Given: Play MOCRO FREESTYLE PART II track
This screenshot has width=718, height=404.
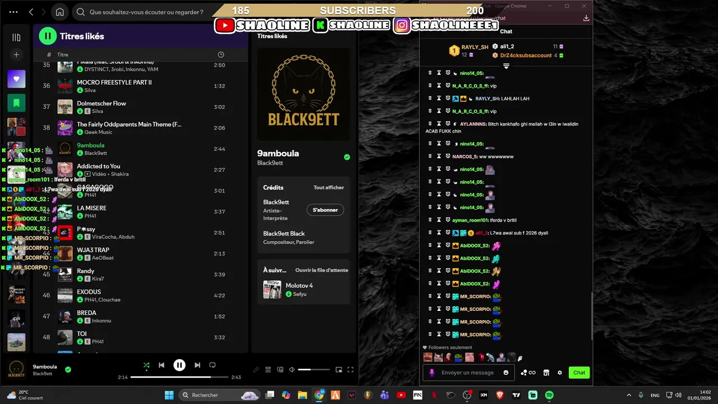Looking at the screenshot, I should coord(141,86).
